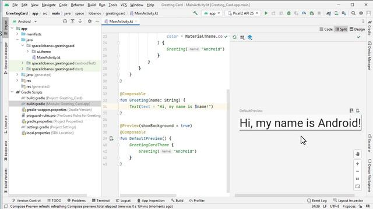The image size is (373, 209).
Task: Toggle the Project tool window stripe
Action: point(6,27)
